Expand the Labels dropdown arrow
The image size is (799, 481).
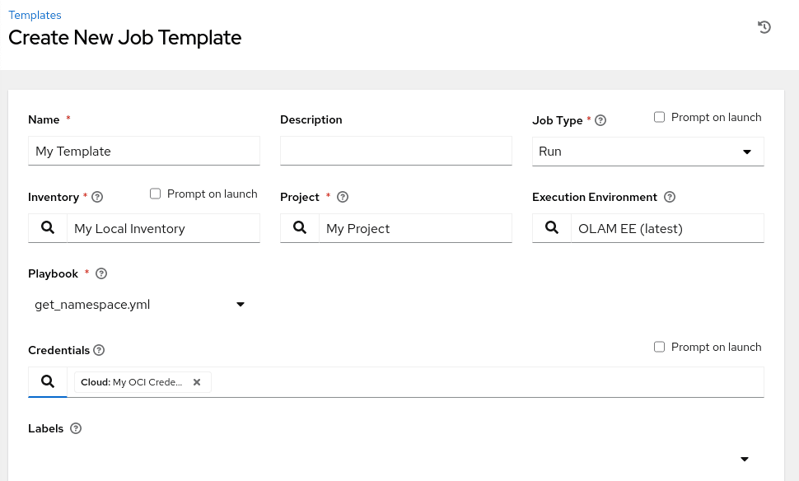click(x=744, y=459)
